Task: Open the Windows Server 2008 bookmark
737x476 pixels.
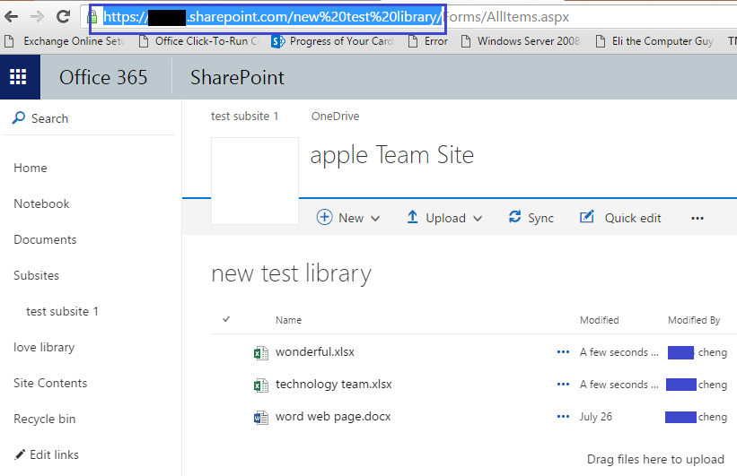Action: click(x=521, y=41)
